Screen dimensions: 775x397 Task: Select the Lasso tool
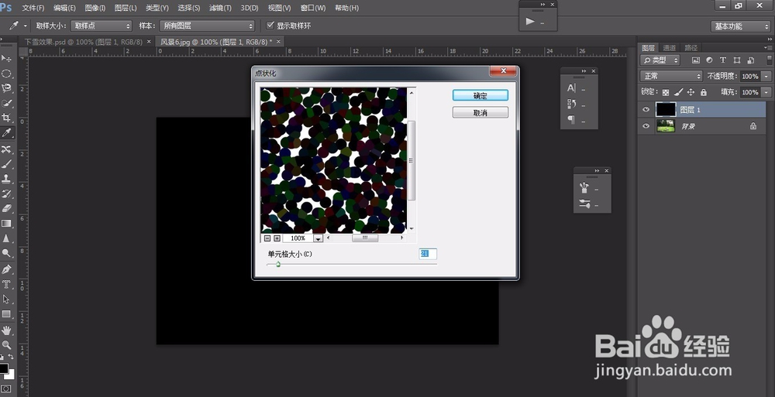click(6, 88)
